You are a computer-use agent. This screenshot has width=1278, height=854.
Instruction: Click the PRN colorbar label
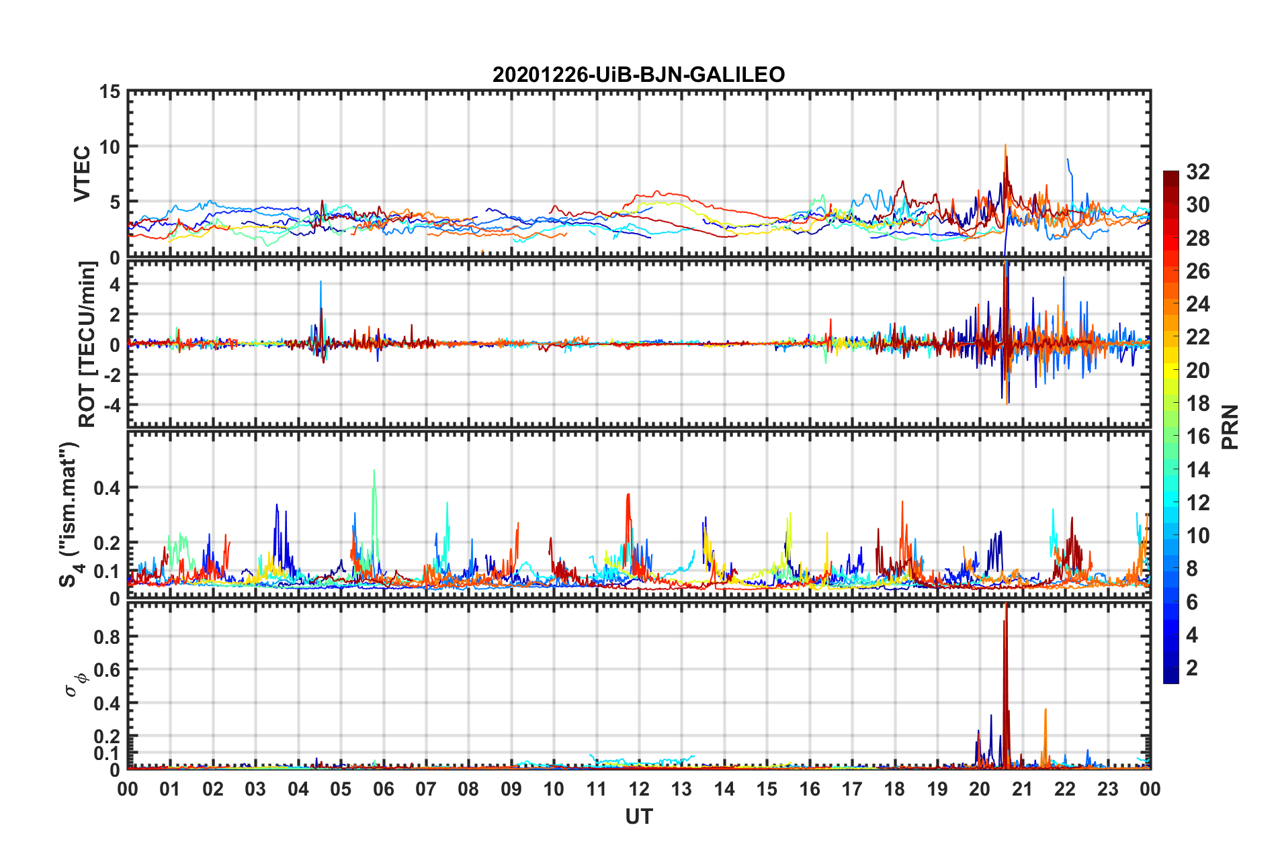click(x=1230, y=427)
